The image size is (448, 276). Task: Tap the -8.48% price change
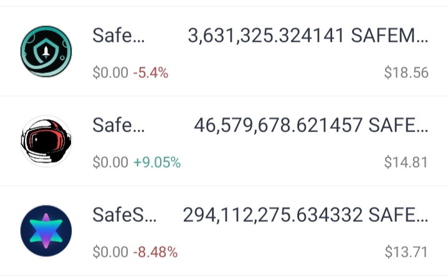point(155,252)
